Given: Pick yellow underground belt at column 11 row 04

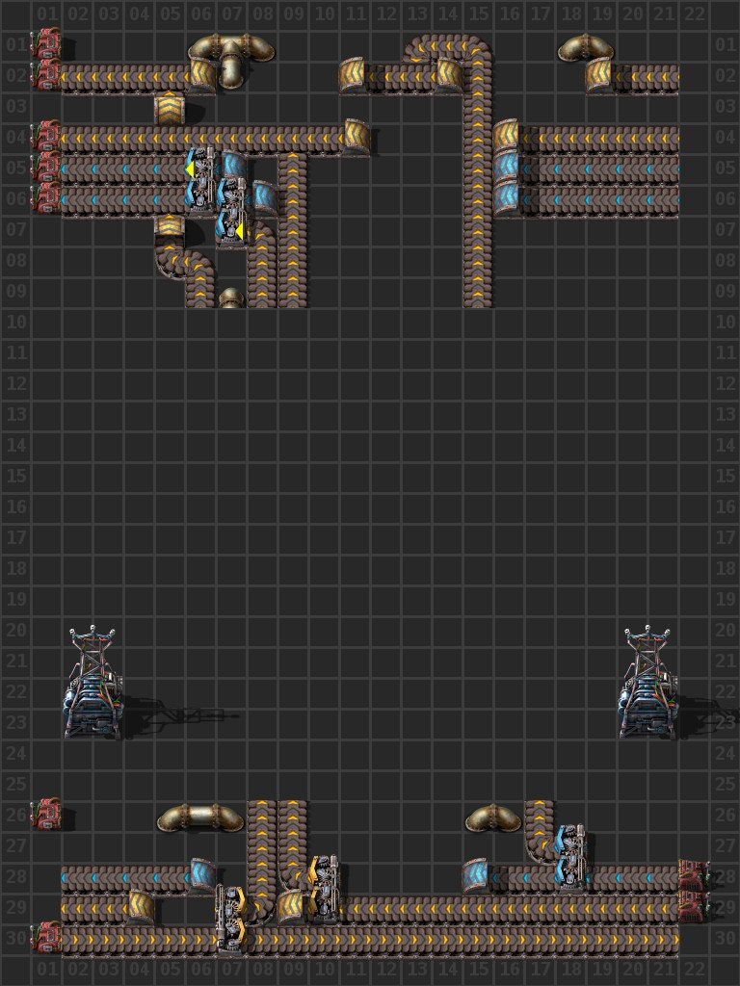Looking at the screenshot, I should (x=357, y=137).
